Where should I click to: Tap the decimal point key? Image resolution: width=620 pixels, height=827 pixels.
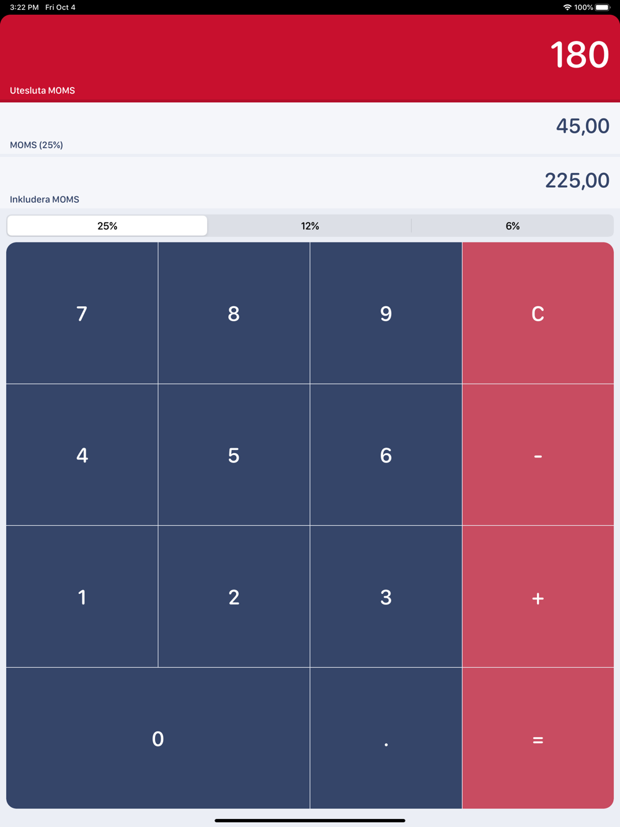coord(386,738)
